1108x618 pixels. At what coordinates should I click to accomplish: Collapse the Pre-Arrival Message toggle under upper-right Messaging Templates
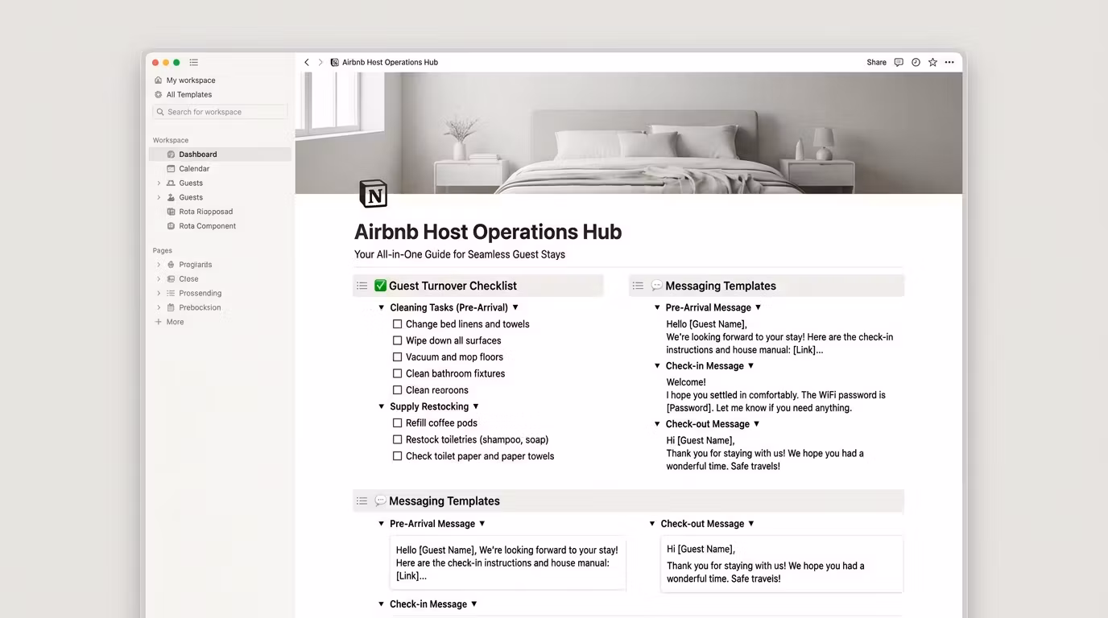[657, 307]
